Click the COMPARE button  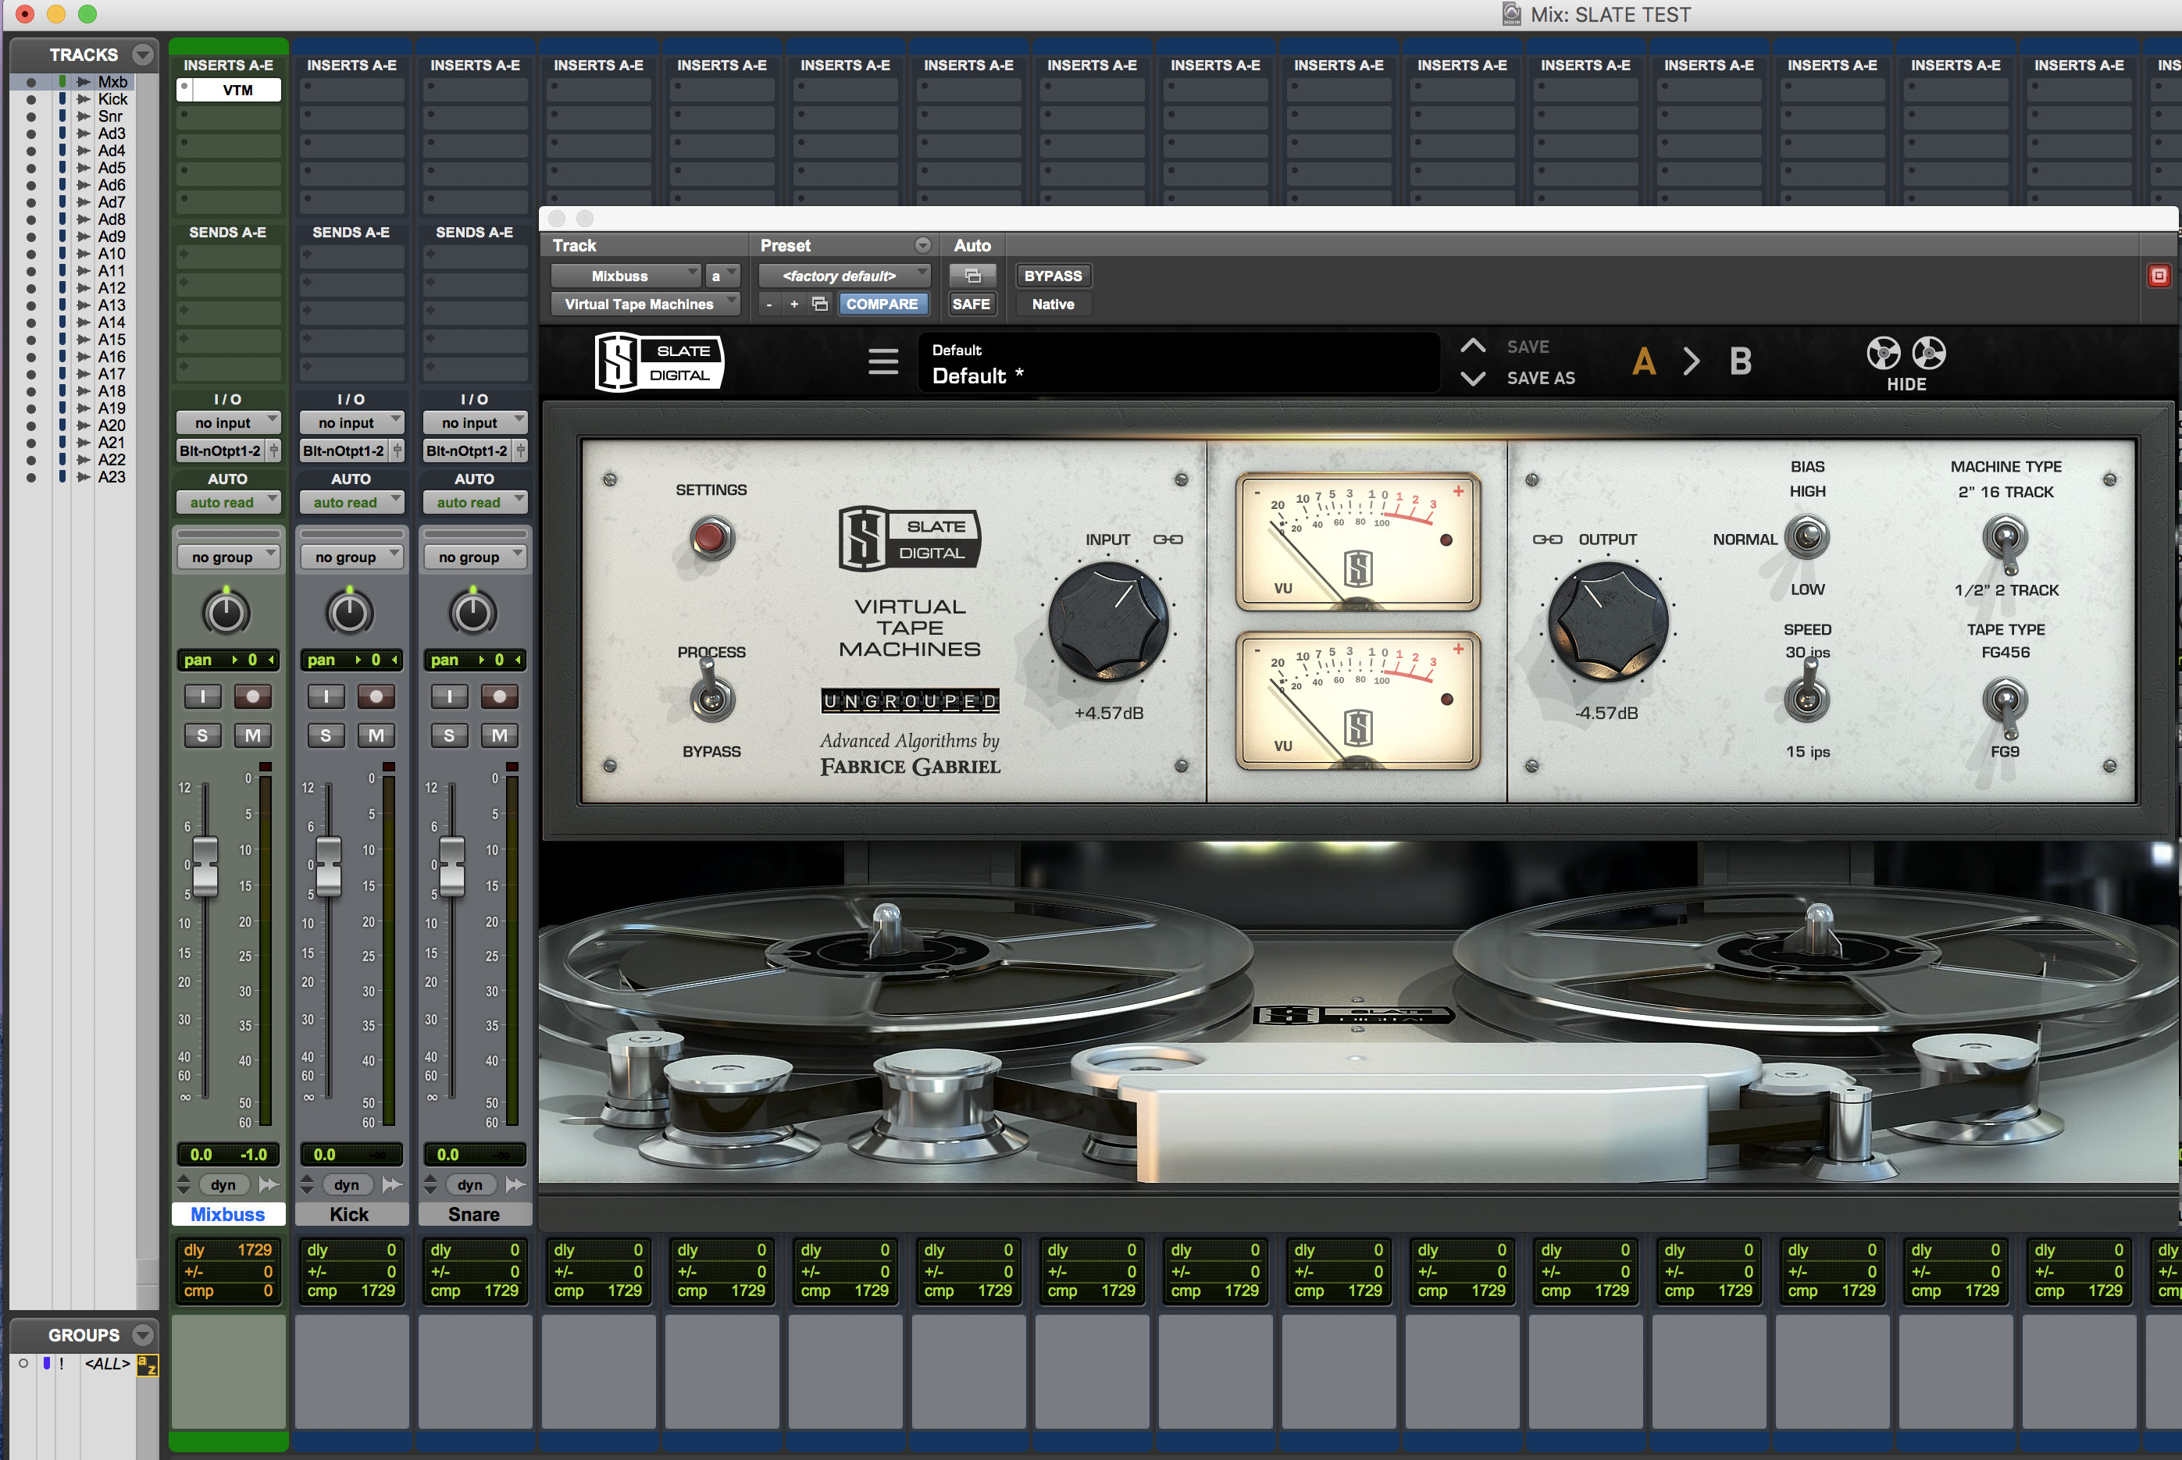click(881, 304)
